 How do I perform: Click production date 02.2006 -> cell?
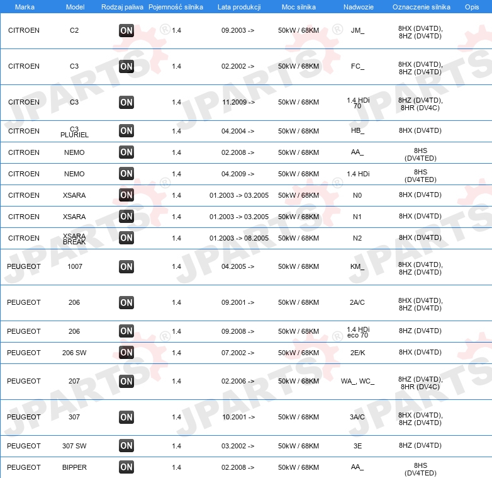coord(238,381)
